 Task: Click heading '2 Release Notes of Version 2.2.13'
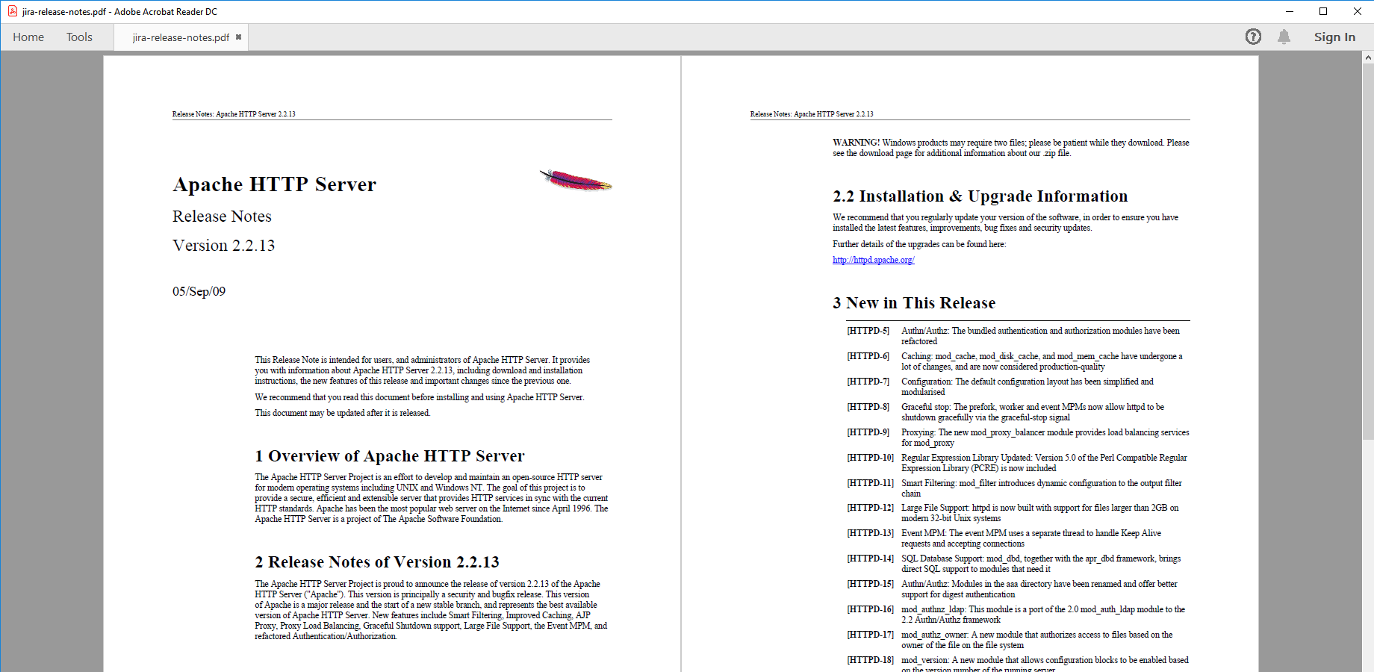(x=377, y=562)
